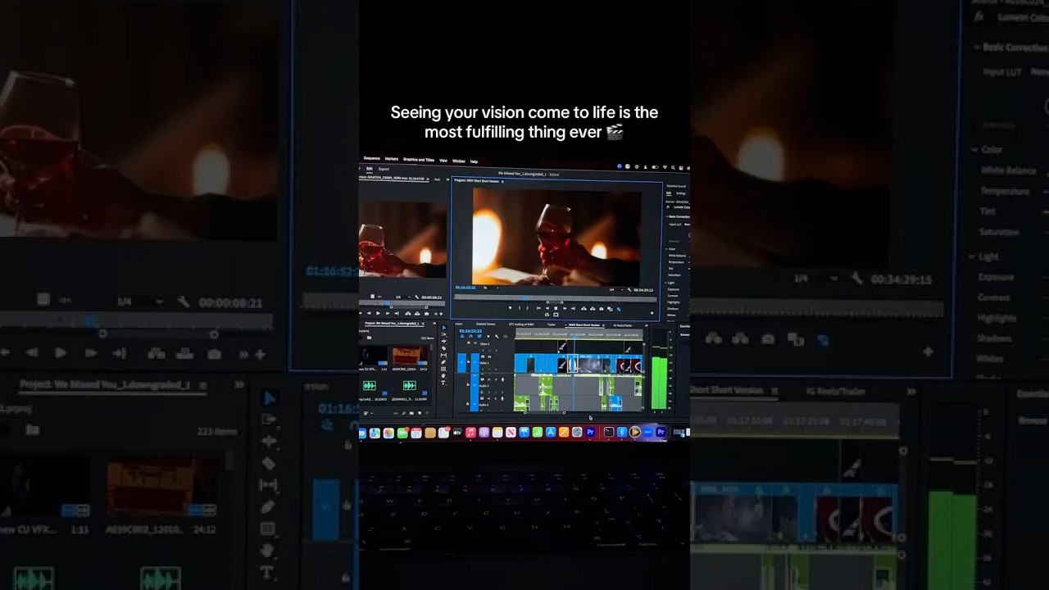Viewport: 1049px width, 590px height.
Task: Switch to the Deleted Scenes timeline tab
Action: click(x=485, y=324)
